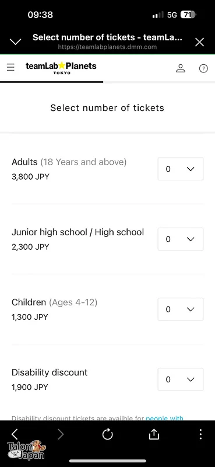215x467 pixels.
Task: Open the Children ticket quantity dropdown
Action: click(x=181, y=309)
